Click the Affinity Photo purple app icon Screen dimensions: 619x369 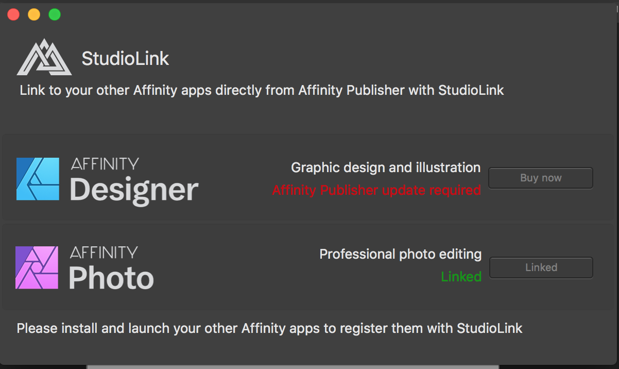pos(37,267)
